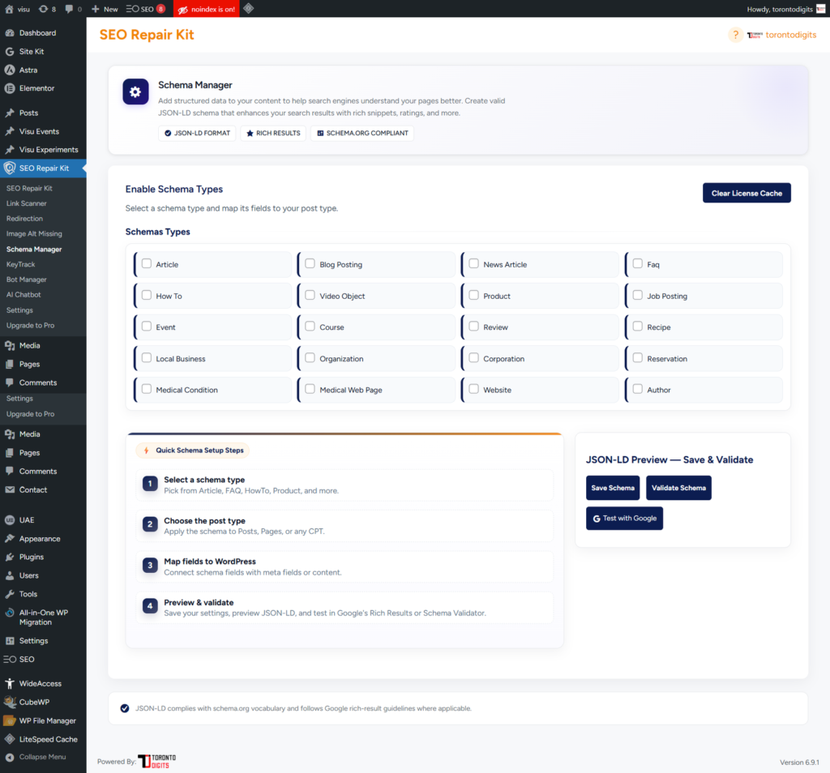
Task: Check the Local Business schema type
Action: tap(147, 358)
